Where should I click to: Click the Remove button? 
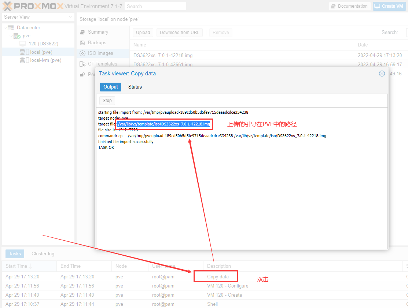221,33
